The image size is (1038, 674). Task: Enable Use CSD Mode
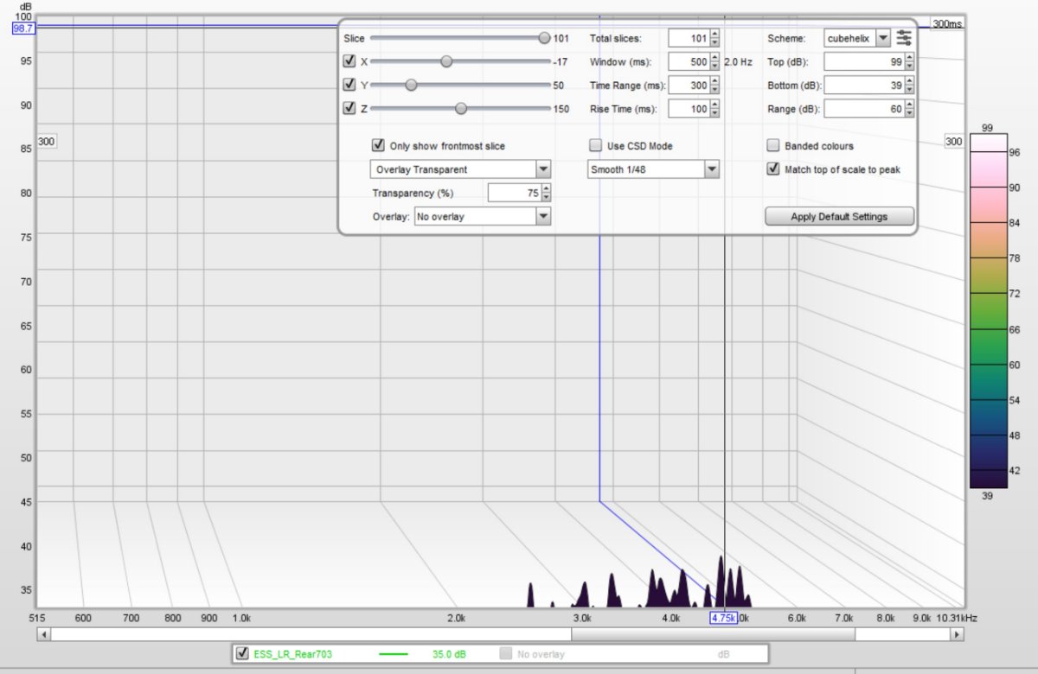(595, 146)
